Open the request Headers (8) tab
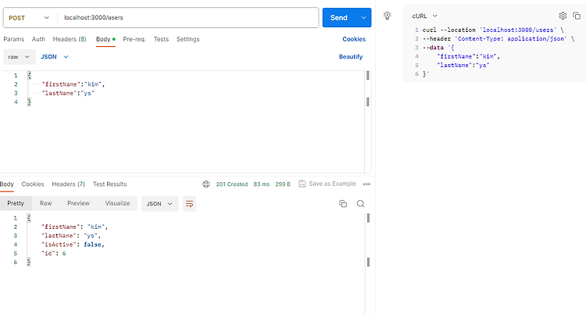Screen dimensions: 586x314 tap(70, 39)
